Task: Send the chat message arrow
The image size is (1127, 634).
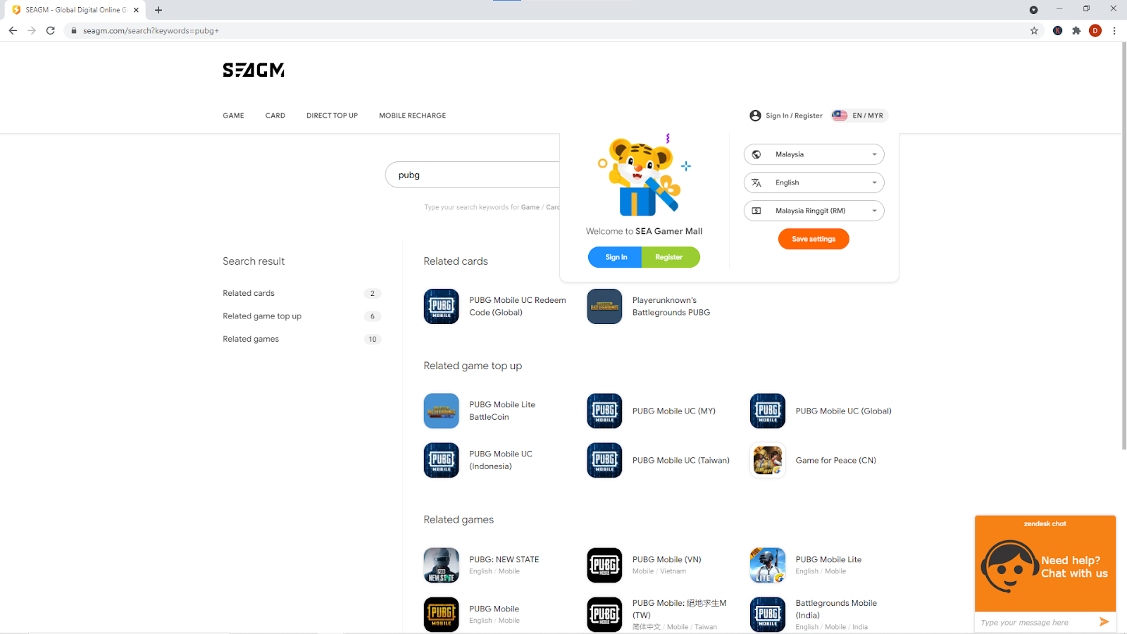Action: coord(1104,621)
